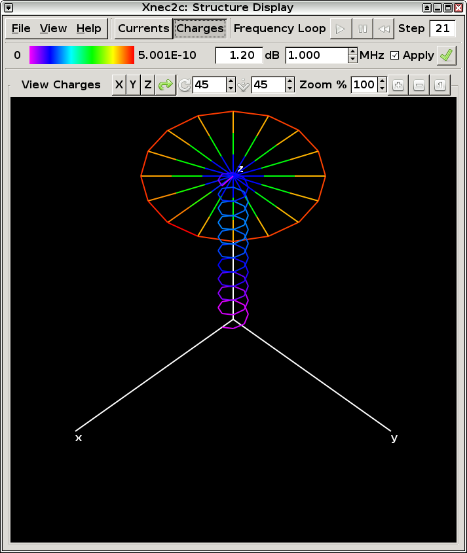
Task: Click the Frequency Loop label
Action: click(x=280, y=29)
